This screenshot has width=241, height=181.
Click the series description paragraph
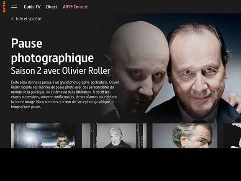click(65, 94)
